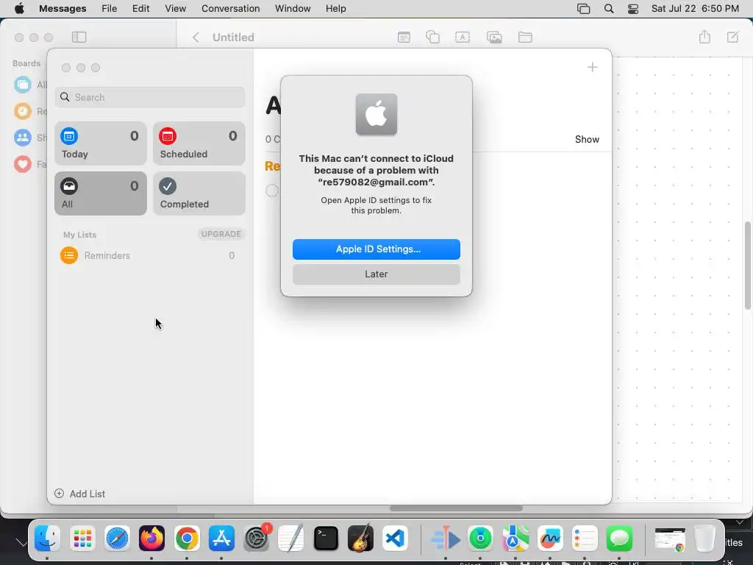Viewport: 753px width, 565px height.
Task: Open the Completed smart list
Action: pos(199,193)
